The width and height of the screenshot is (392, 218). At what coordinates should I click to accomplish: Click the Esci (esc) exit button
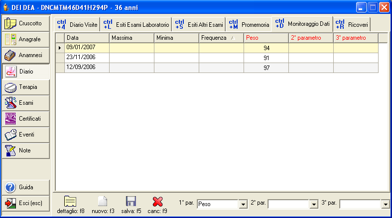tap(26, 203)
